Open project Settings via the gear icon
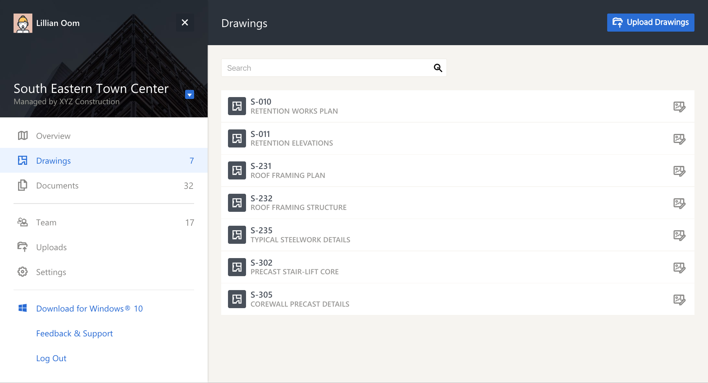This screenshot has width=708, height=383. [x=23, y=272]
